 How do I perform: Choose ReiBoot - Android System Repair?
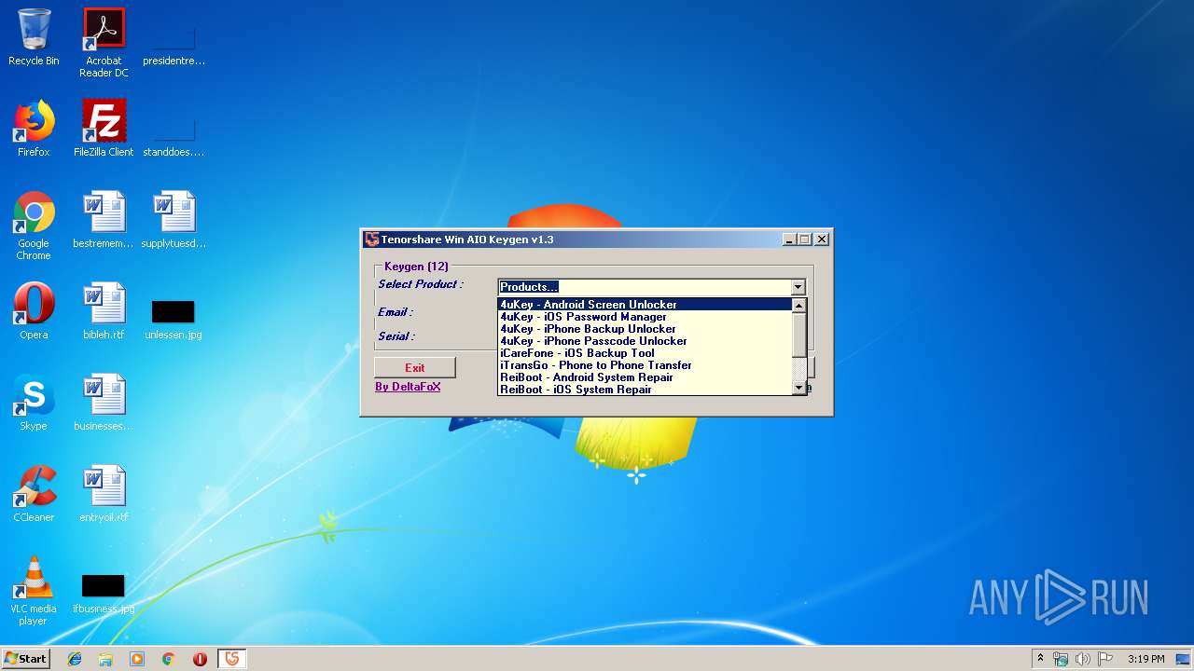tap(645, 377)
